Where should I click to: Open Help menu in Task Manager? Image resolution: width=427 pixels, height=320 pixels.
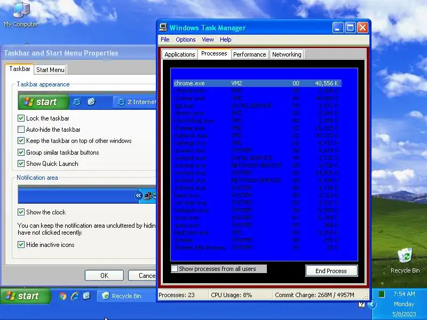(x=225, y=39)
